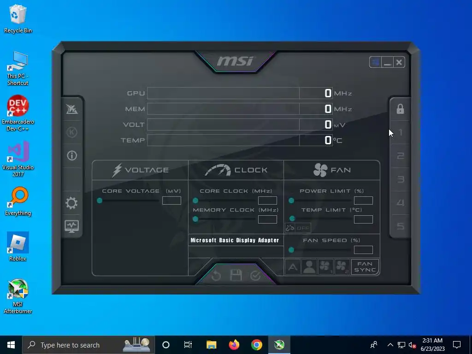This screenshot has width=472, height=354.
Task: Open the information icon in the sidebar
Action: 71,156
